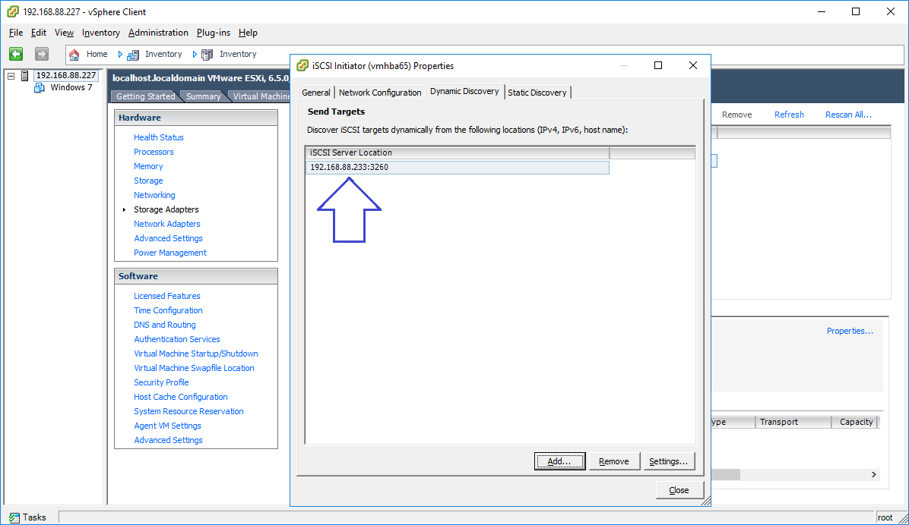Click the iSCSI Server Location column header
Viewport: 909px width, 525px height.
tap(458, 152)
